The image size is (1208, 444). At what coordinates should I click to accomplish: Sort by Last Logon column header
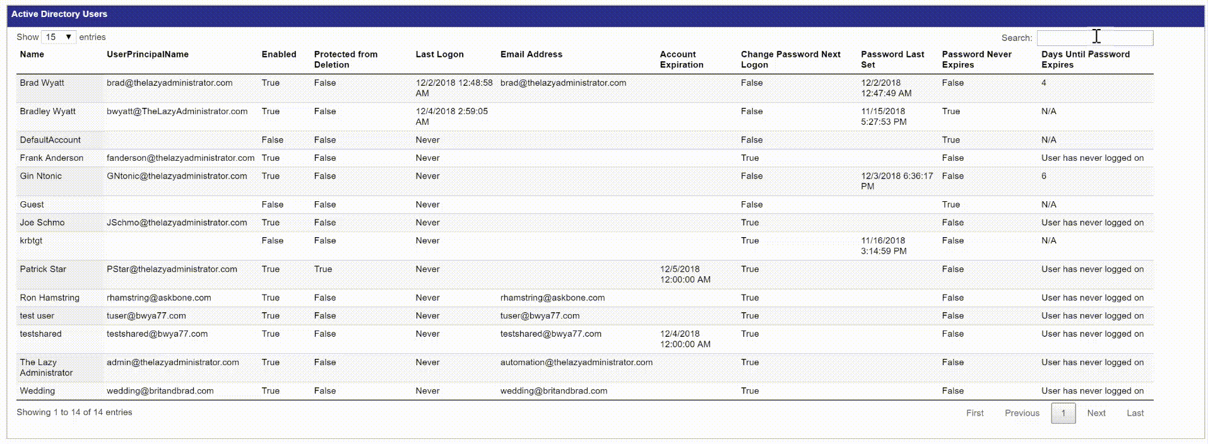tap(440, 54)
